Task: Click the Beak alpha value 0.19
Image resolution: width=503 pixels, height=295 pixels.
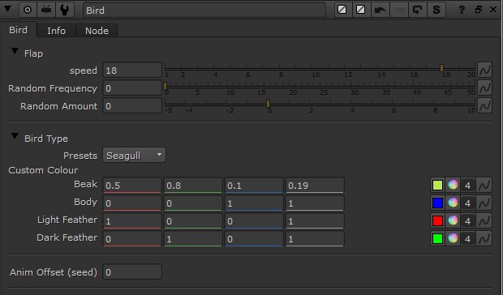Action: (315, 186)
